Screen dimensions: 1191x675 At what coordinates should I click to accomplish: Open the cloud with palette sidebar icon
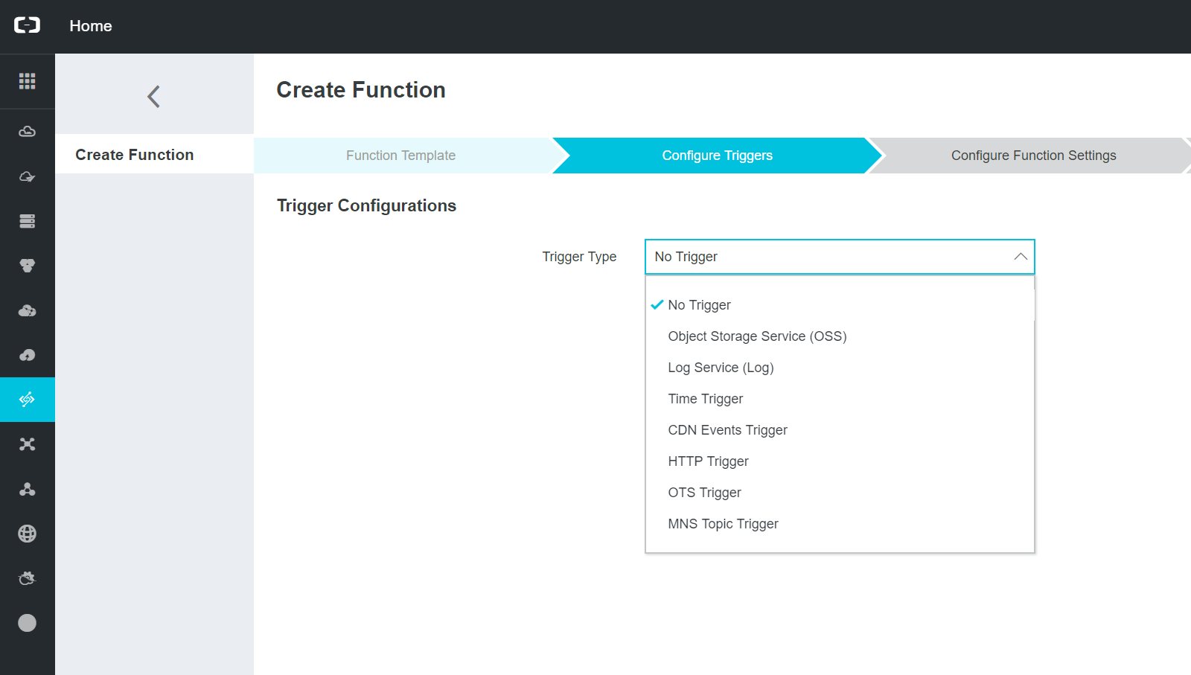click(x=27, y=310)
